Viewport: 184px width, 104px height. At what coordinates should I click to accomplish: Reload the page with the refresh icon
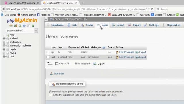(x=152, y=9)
